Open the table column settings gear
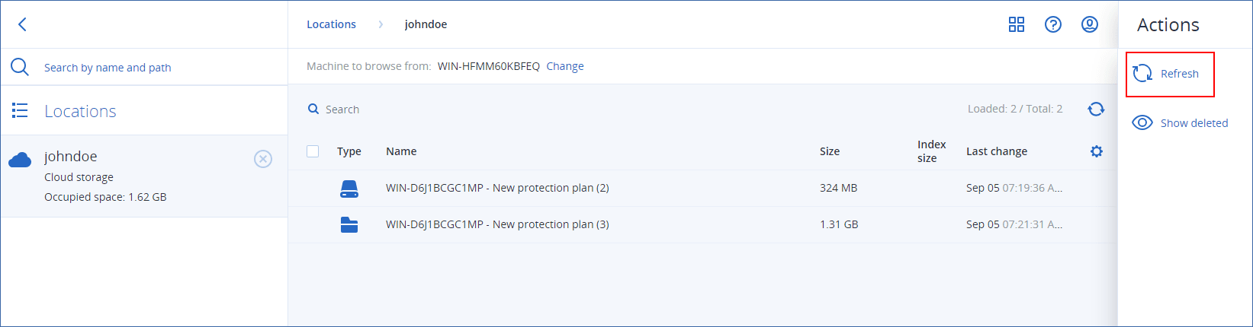Screen dimensions: 1253x327 click(1097, 151)
